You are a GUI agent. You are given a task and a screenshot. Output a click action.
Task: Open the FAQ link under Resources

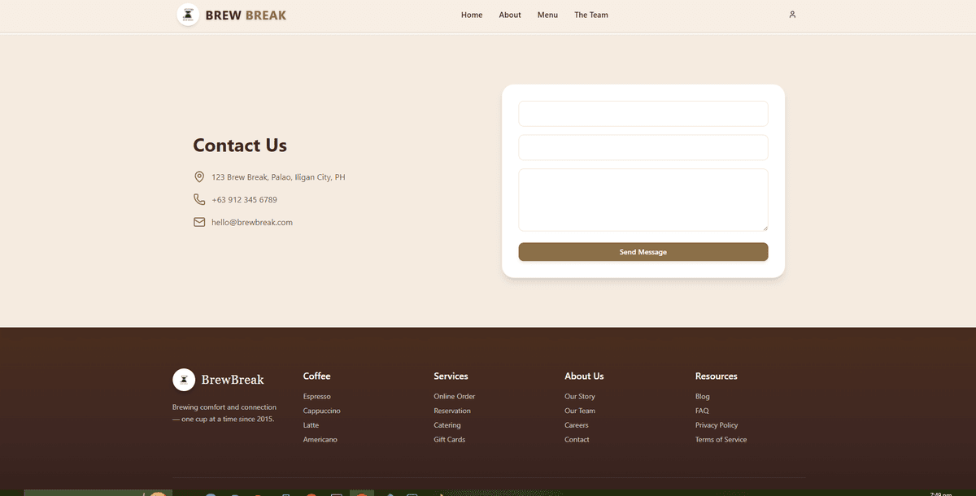pyautogui.click(x=702, y=411)
